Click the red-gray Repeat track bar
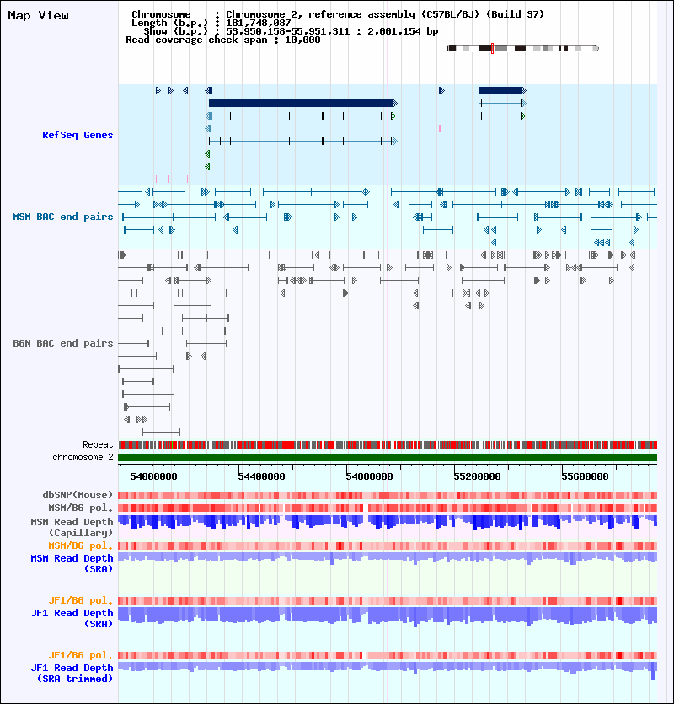Viewport: 674px width, 704px height. 388,444
